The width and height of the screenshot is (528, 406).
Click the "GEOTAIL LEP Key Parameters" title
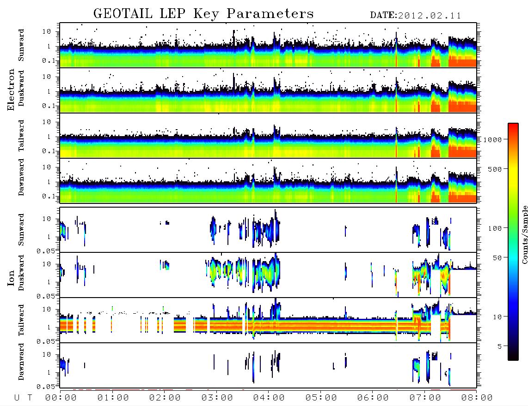(x=203, y=13)
